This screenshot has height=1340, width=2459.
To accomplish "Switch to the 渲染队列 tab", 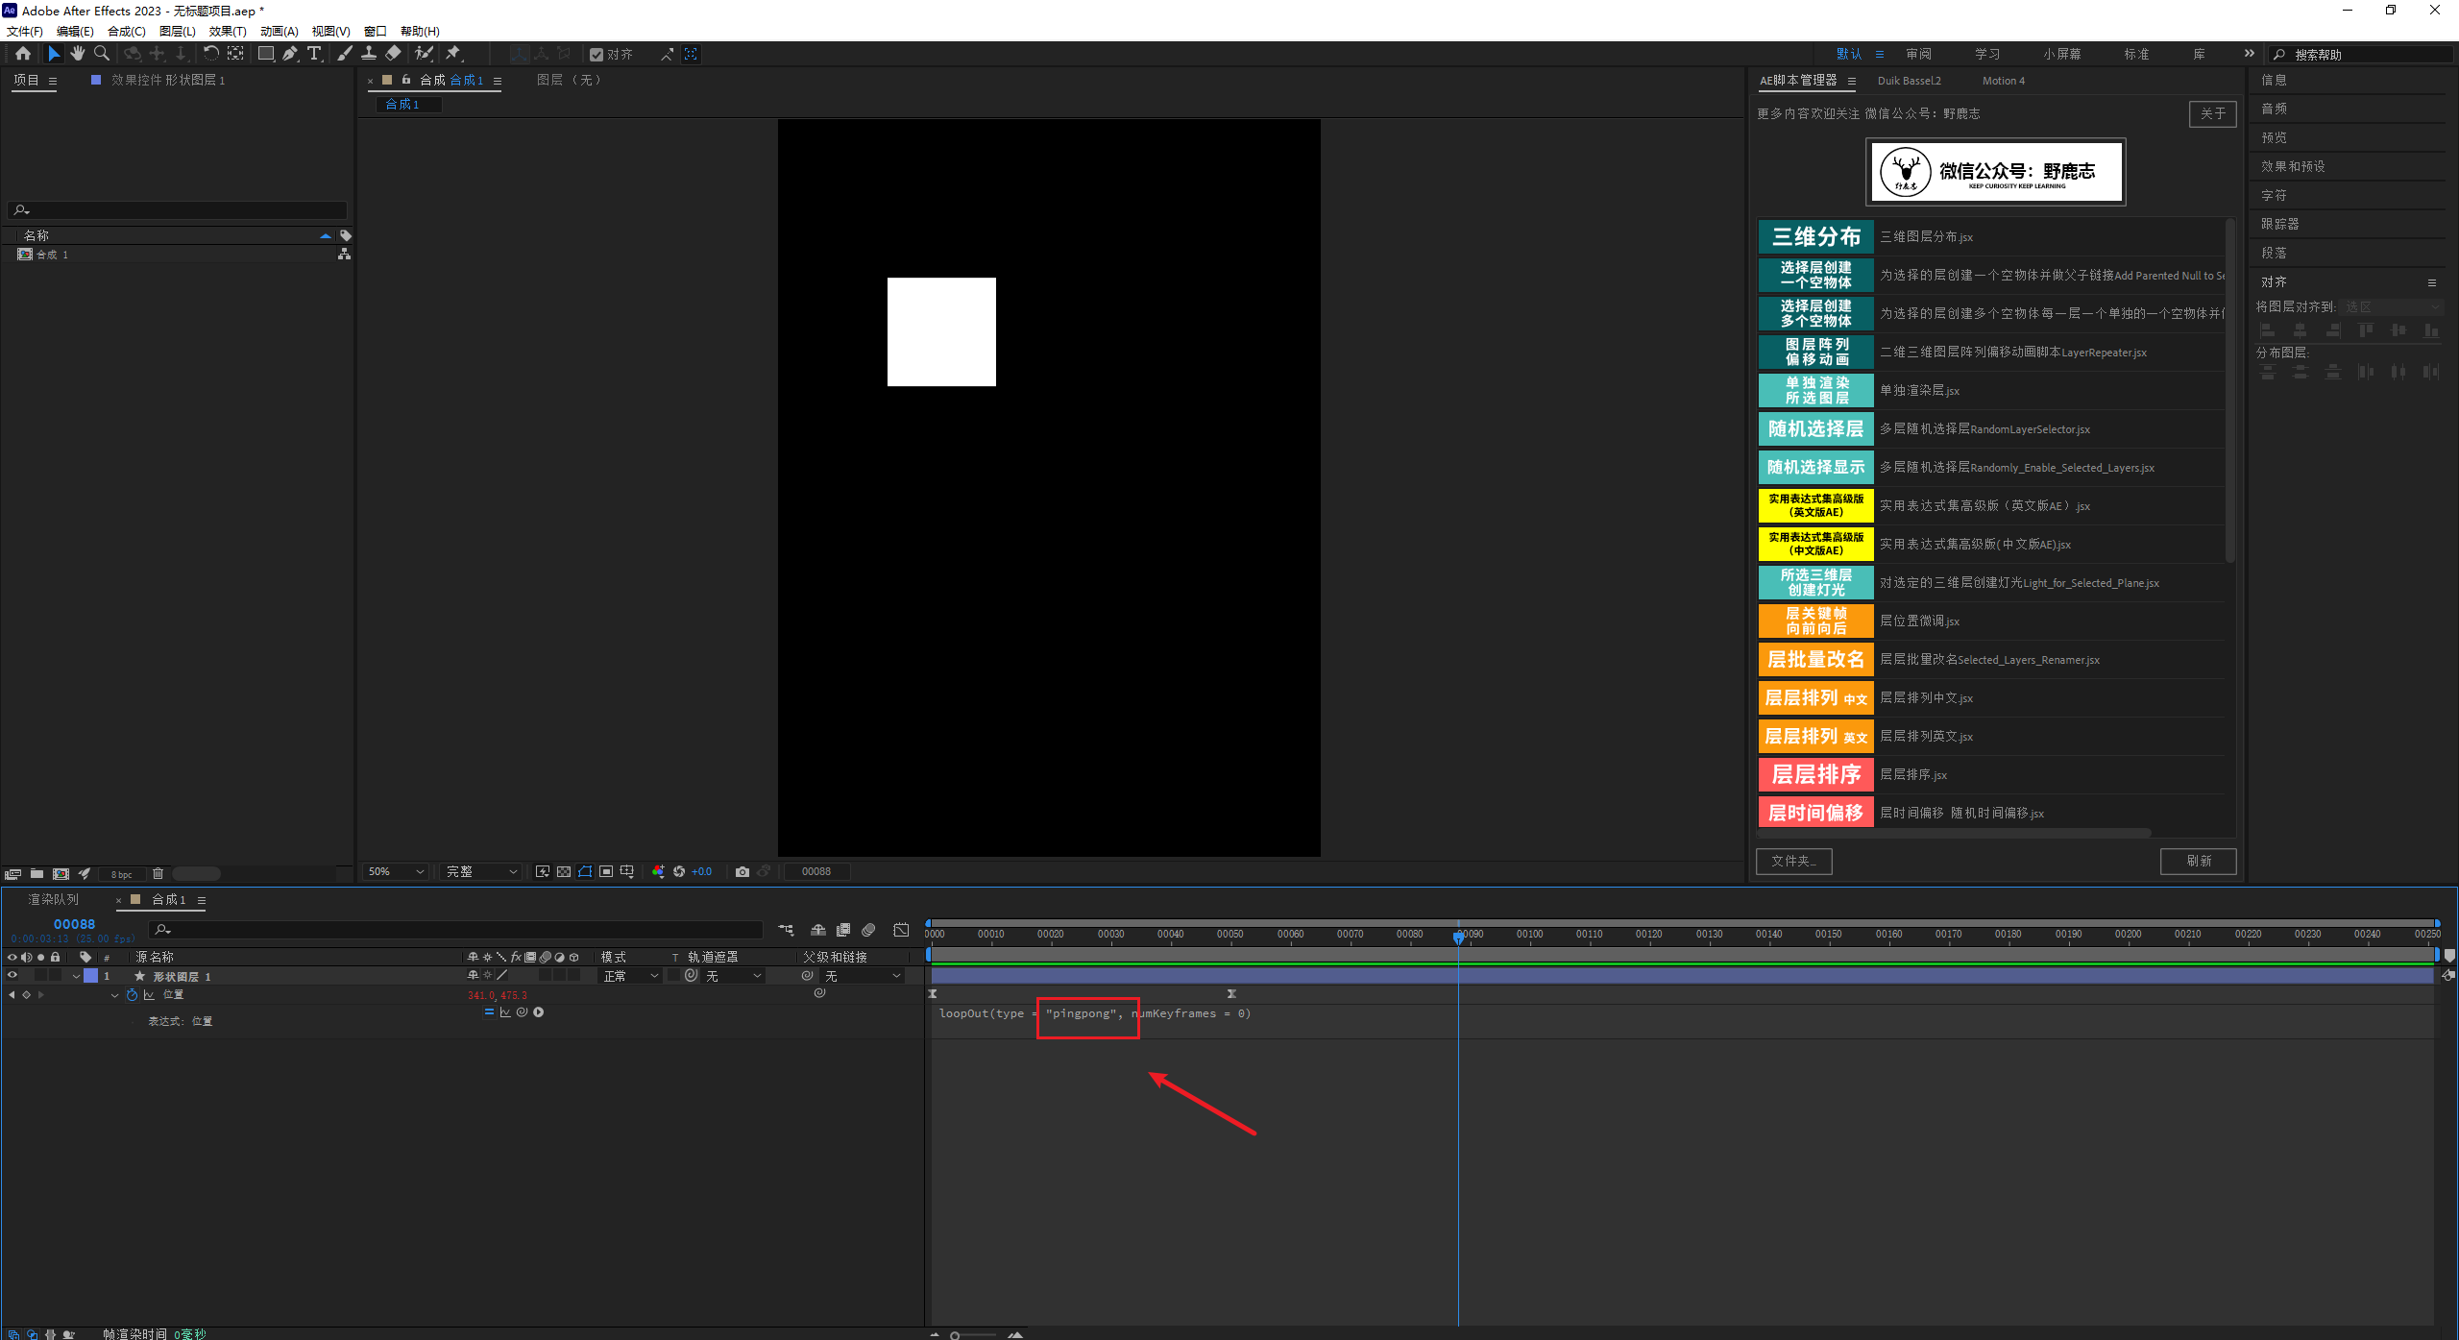I will [x=54, y=900].
